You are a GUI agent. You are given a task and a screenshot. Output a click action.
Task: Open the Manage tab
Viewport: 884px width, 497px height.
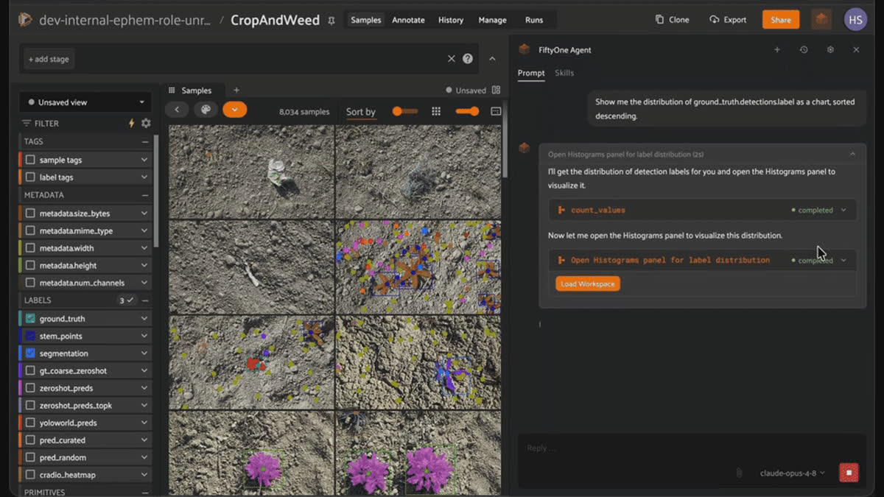(492, 20)
